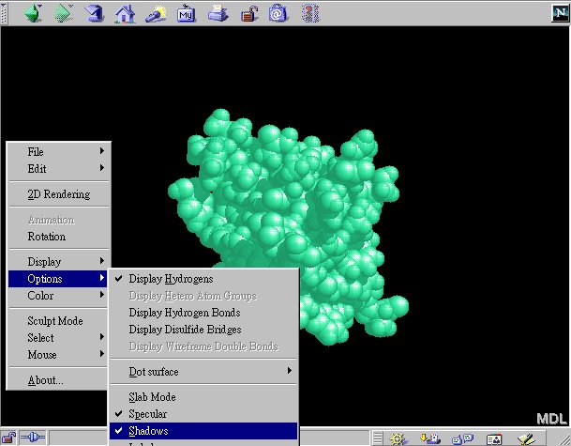Open Security info via the padlock toolbar icon
This screenshot has width=571, height=446.
(x=249, y=14)
